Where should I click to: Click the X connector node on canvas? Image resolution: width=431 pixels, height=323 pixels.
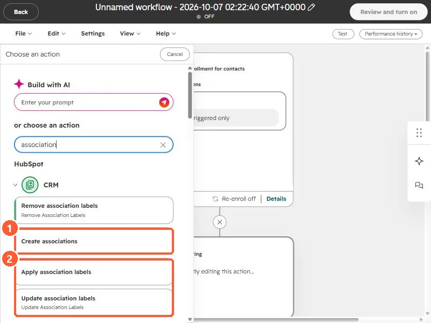click(220, 222)
